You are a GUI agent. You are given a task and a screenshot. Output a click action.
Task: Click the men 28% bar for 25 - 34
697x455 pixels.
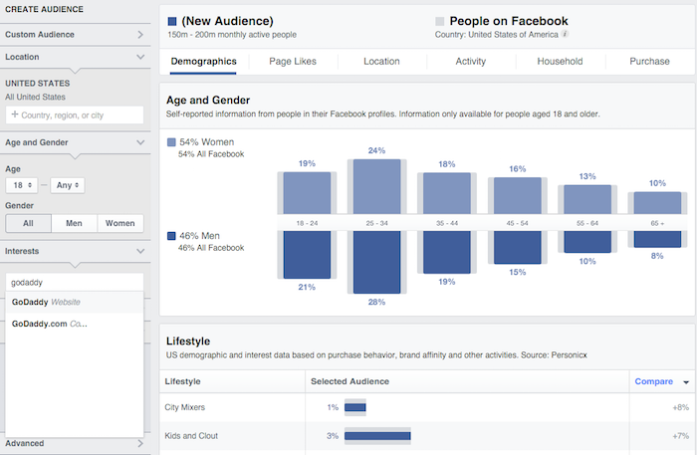(x=376, y=262)
